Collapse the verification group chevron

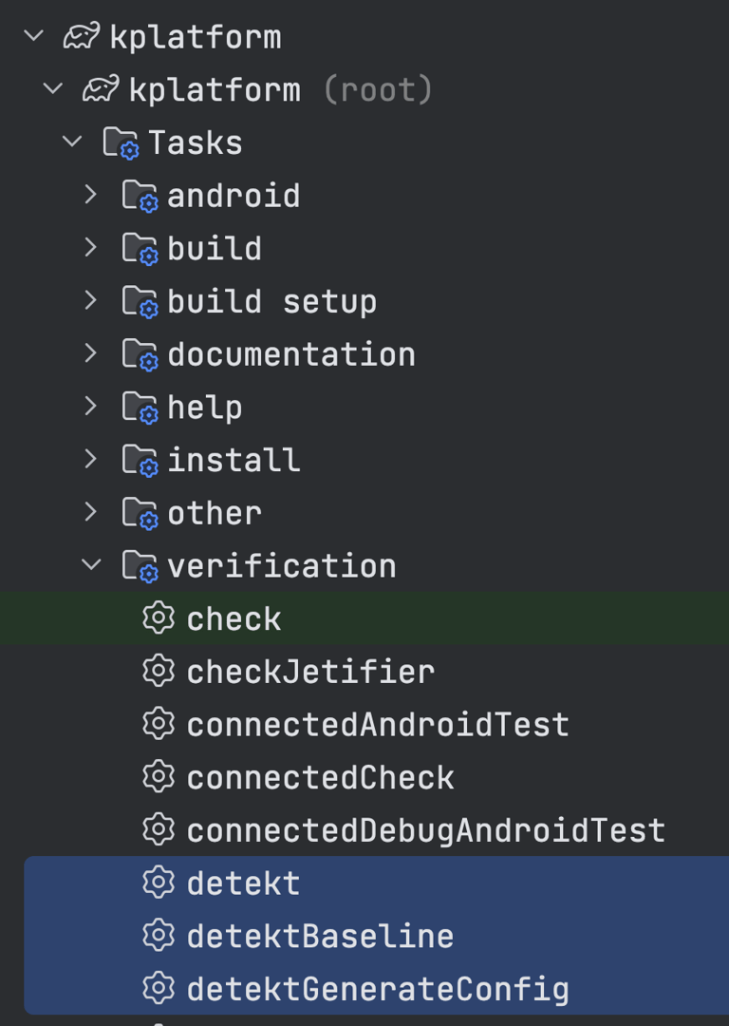point(91,564)
